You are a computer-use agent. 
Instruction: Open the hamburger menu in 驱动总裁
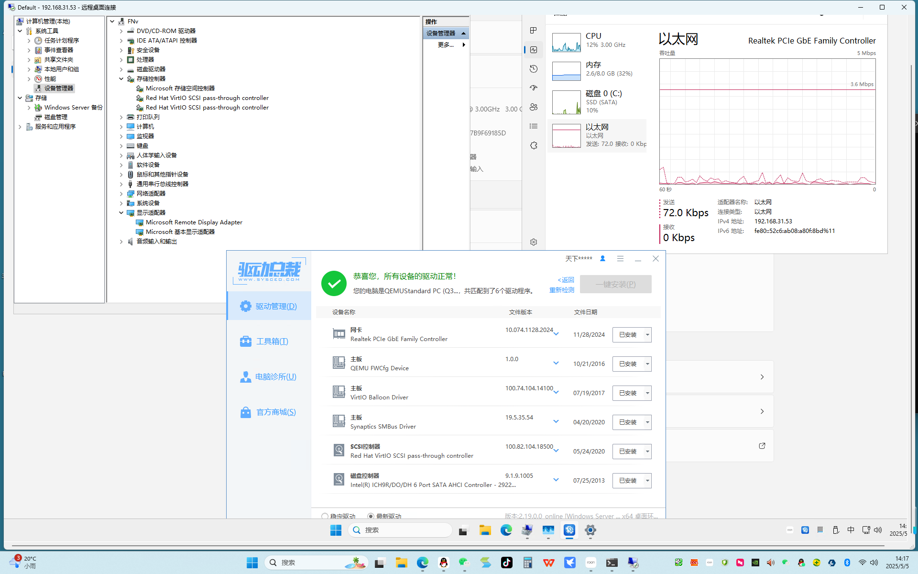pyautogui.click(x=620, y=258)
